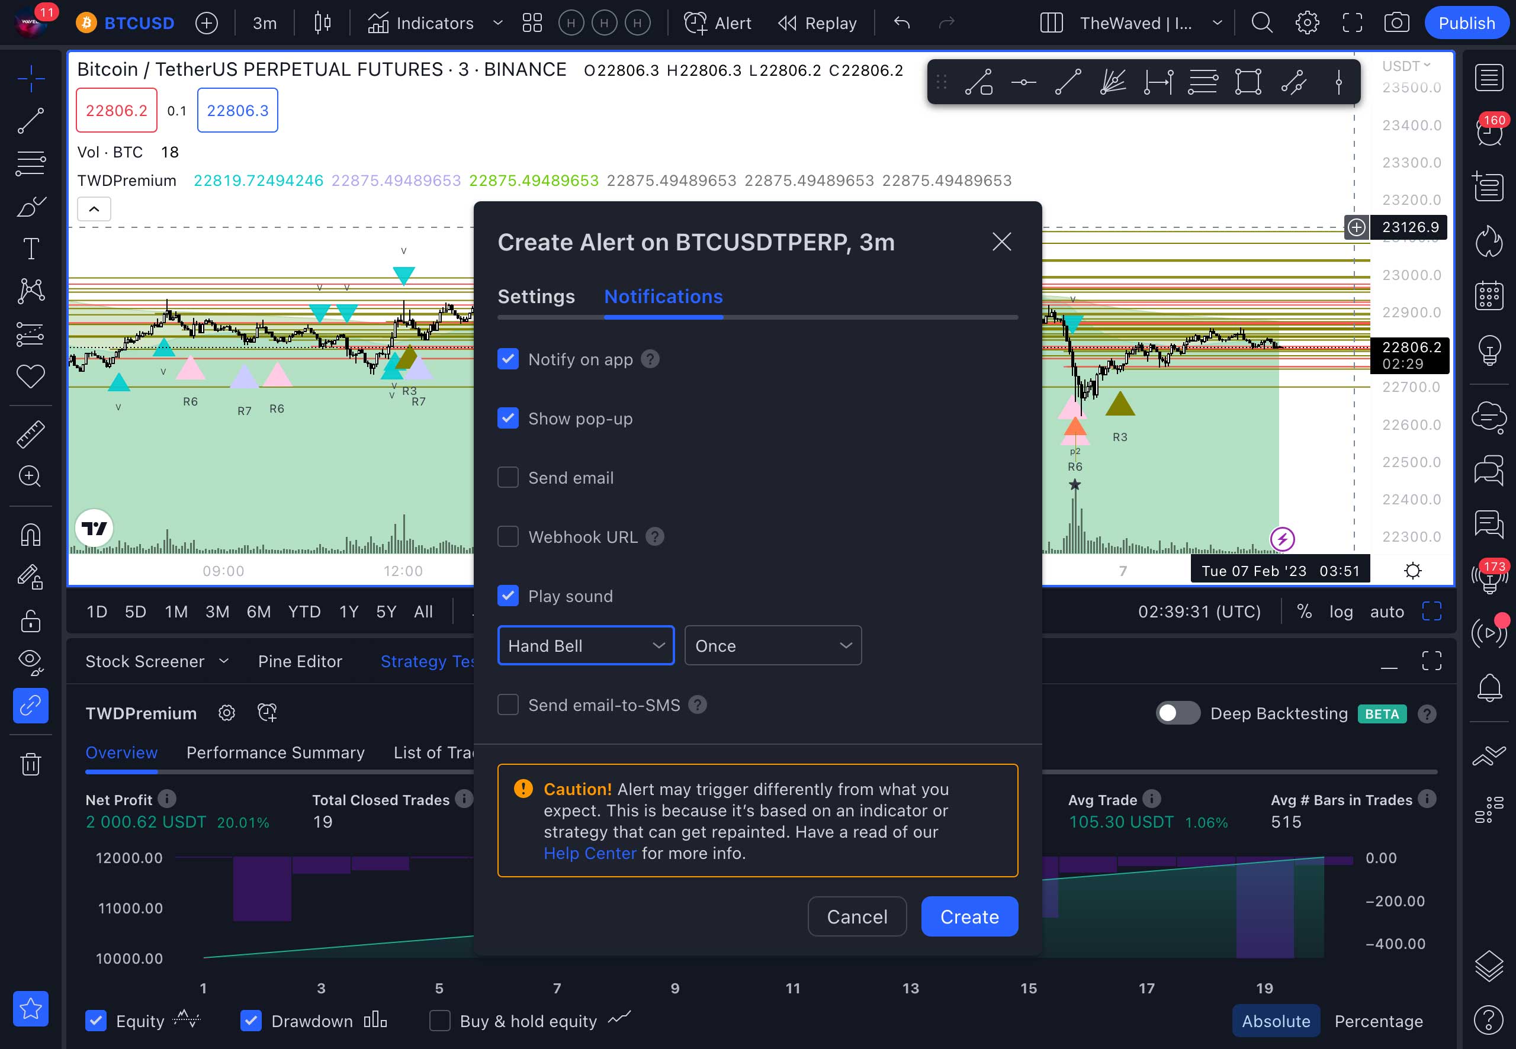Screen dimensions: 1516x1049
Task: Open the watchlist panel icon
Action: [1489, 78]
